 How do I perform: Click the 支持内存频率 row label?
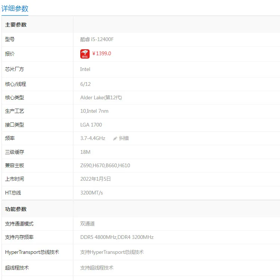(x=19, y=237)
